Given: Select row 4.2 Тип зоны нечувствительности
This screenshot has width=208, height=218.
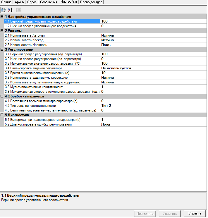Looking at the screenshot, I should coord(52,106).
